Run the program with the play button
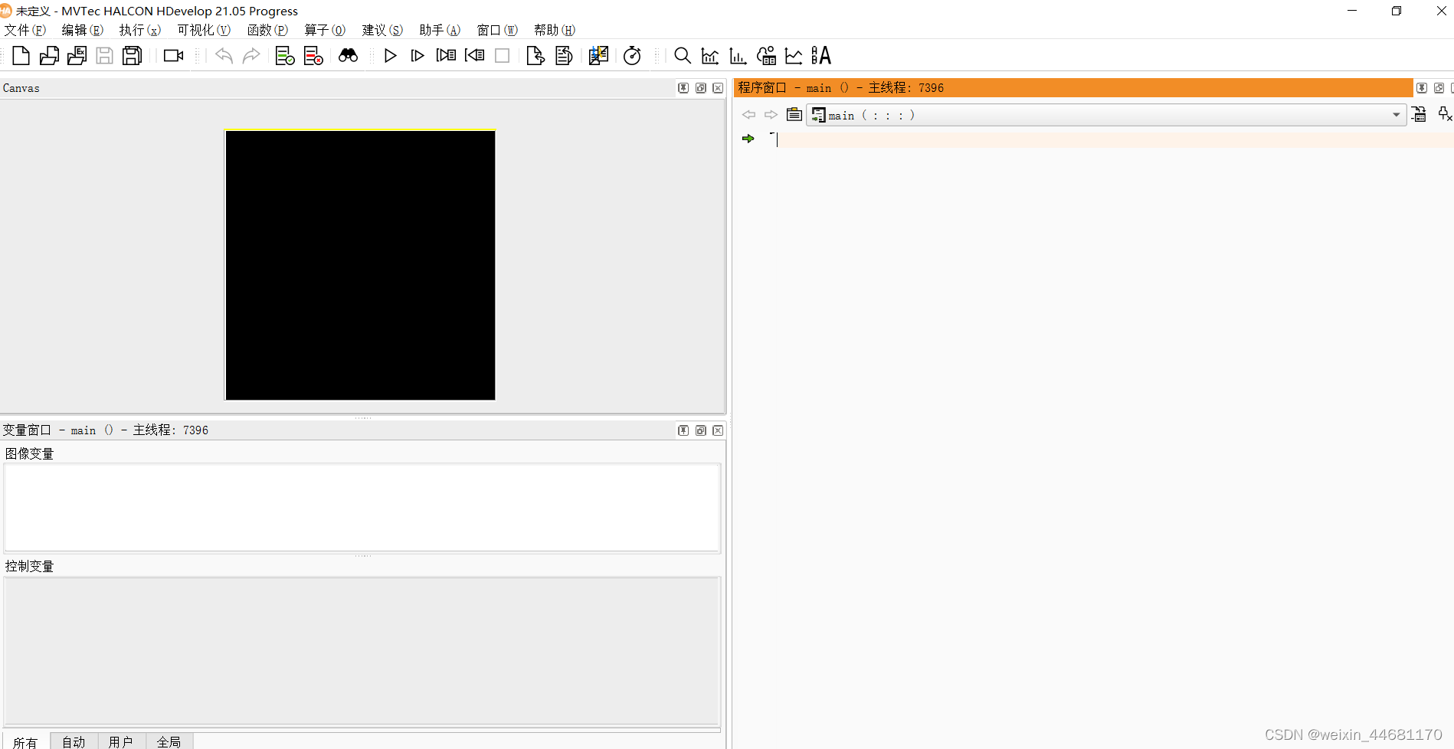This screenshot has width=1454, height=749. (x=390, y=56)
